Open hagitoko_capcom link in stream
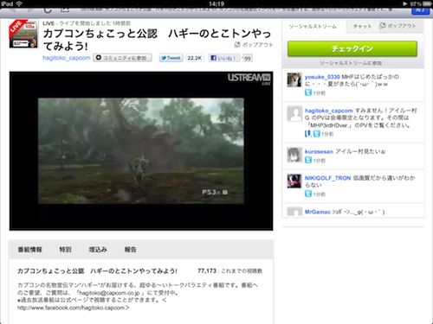This screenshot has height=324, width=433. pyautogui.click(x=329, y=111)
